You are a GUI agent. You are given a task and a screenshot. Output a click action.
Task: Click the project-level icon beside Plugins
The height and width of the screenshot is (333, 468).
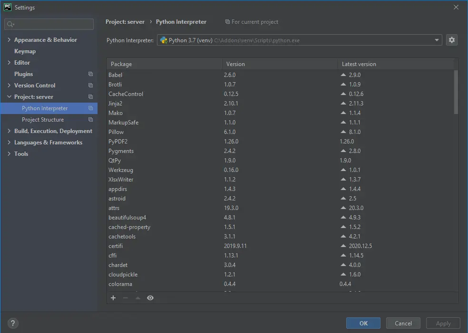[90, 74]
